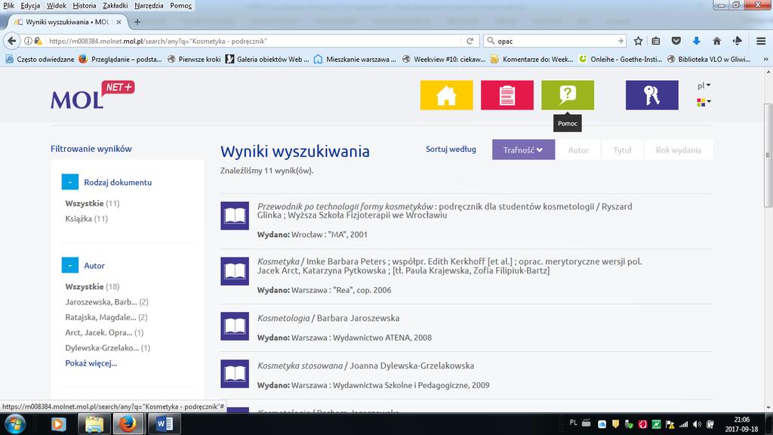Open the Firefox hamburger menu
Screen dimensions: 773x435
coord(761,41)
